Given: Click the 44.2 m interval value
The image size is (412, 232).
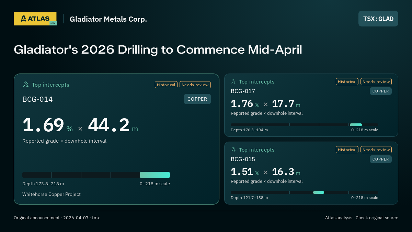Looking at the screenshot, I should pyautogui.click(x=113, y=125).
